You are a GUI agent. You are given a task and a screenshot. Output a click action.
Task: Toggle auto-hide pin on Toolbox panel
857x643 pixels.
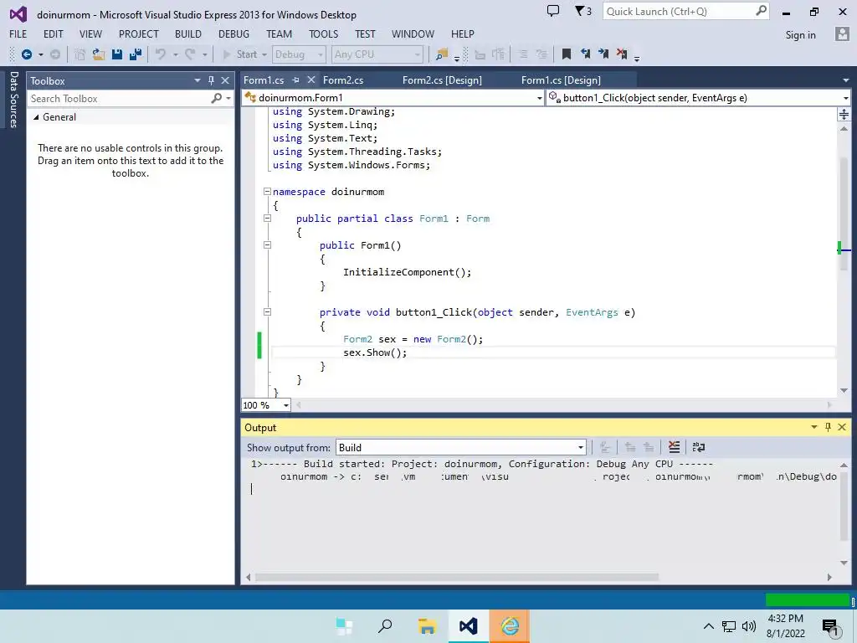(x=211, y=80)
